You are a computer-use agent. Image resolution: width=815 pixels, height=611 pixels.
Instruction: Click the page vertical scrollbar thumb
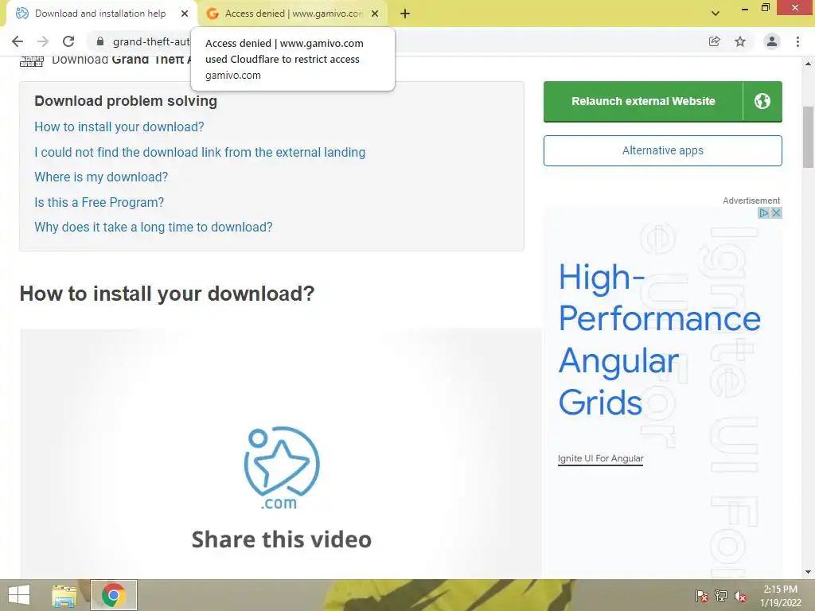808,137
